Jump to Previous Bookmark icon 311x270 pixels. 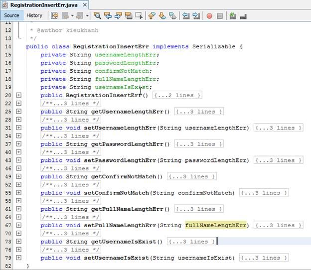point(152,15)
